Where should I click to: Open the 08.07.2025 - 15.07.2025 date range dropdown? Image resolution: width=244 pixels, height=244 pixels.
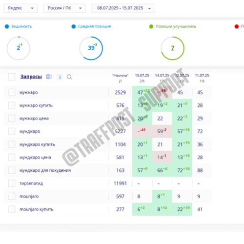pyautogui.click(x=123, y=8)
